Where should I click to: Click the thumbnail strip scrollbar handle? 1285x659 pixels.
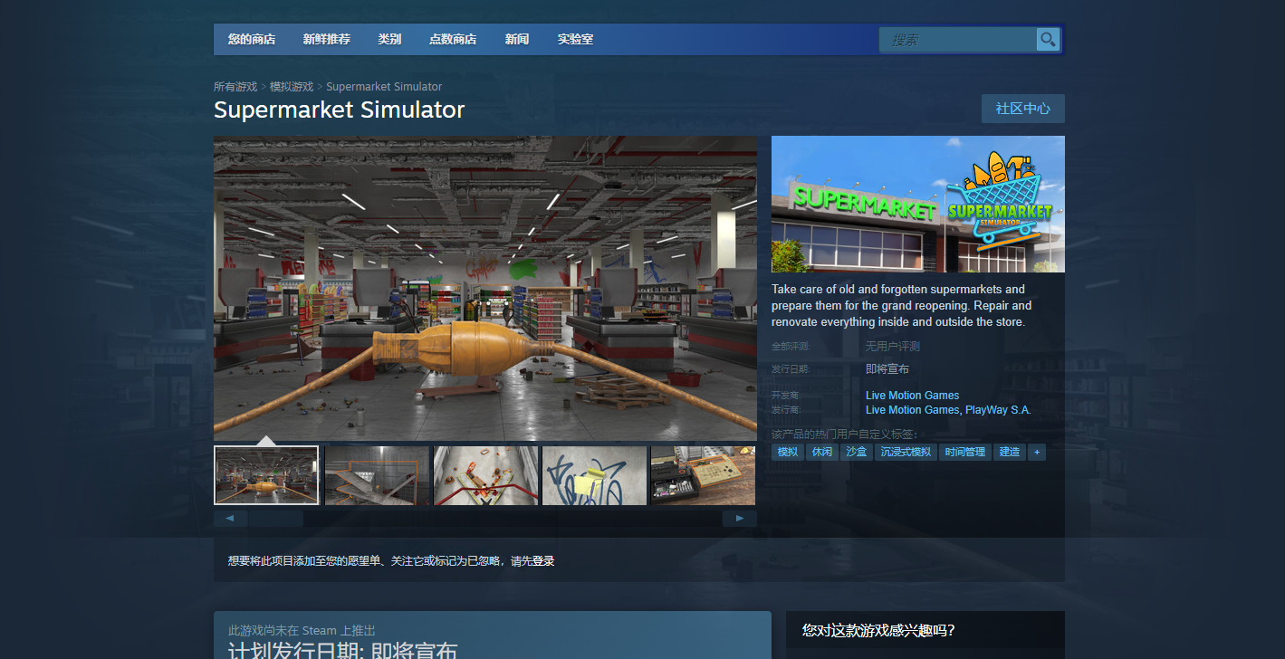tap(275, 519)
